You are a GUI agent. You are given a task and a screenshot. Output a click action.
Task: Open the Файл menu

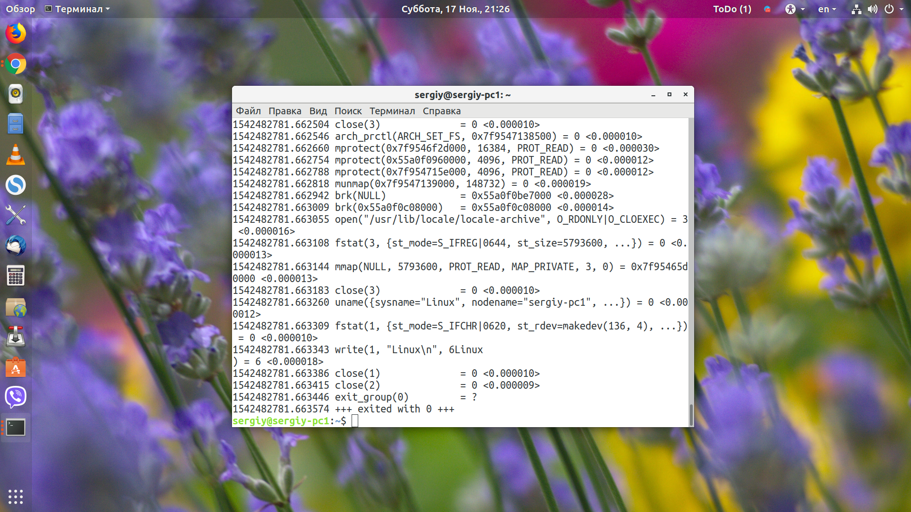[249, 111]
